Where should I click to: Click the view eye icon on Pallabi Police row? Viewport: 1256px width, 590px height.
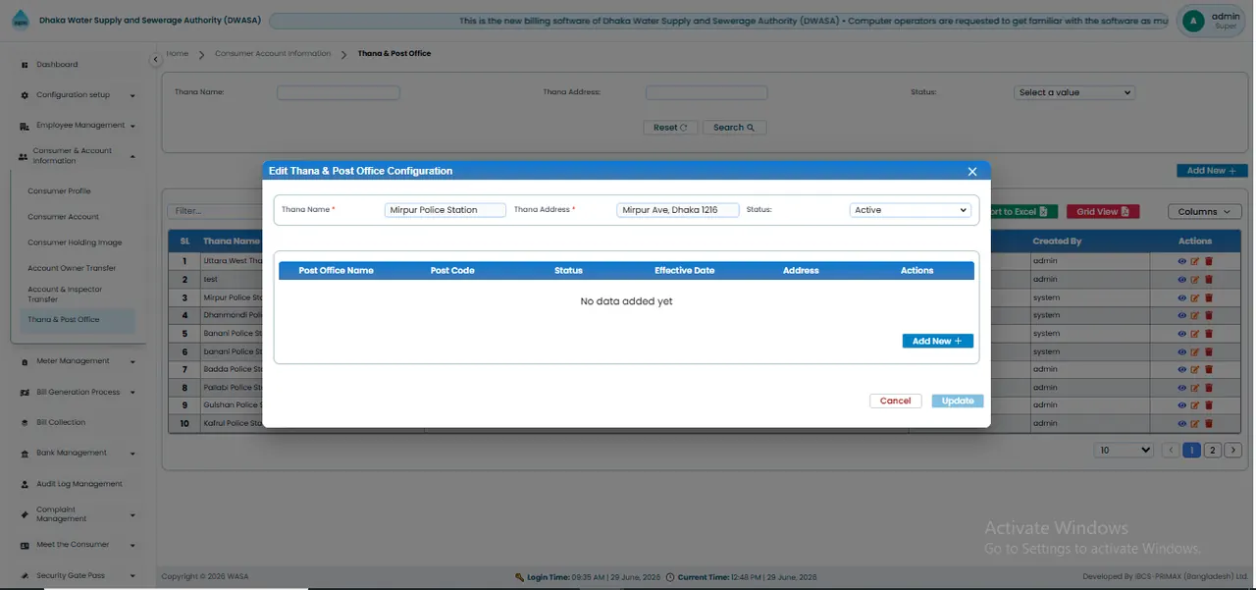pyautogui.click(x=1181, y=388)
